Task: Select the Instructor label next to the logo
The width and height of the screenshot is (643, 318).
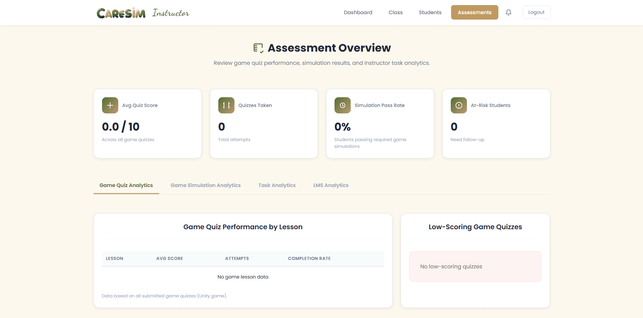Action: [x=171, y=13]
